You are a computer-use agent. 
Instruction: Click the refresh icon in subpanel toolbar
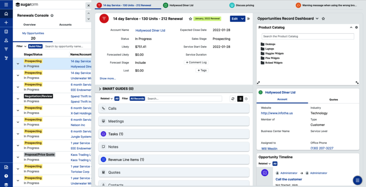tap(232, 99)
